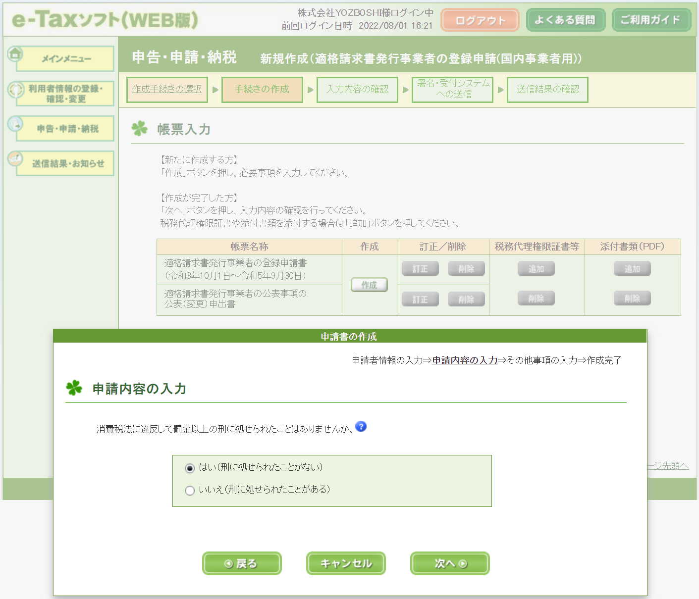The height and width of the screenshot is (599, 699).
Task: Open ご利用ガイド page
Action: coord(651,20)
